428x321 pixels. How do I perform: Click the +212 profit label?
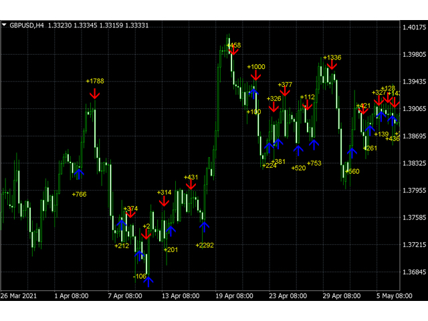tap(122, 246)
